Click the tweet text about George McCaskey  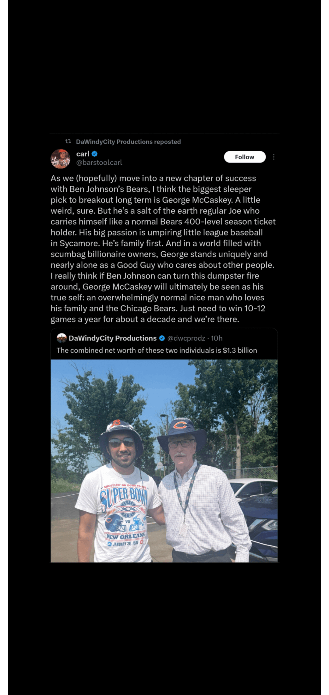[x=163, y=249]
